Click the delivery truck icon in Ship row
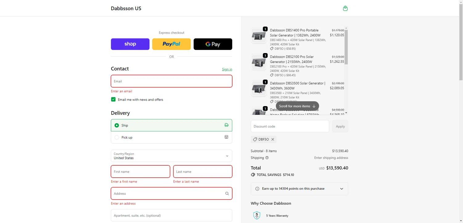The image size is (463, 223). pyautogui.click(x=226, y=125)
